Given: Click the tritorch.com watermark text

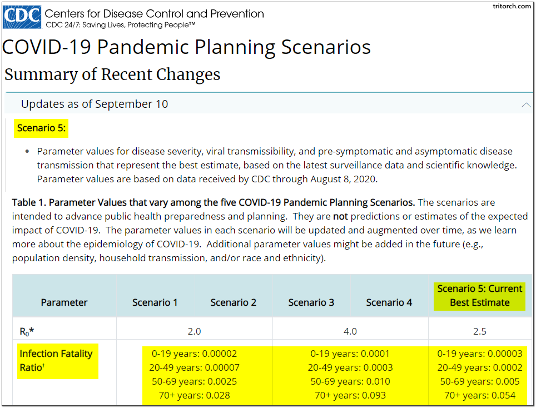Looking at the screenshot, I should coord(512,6).
